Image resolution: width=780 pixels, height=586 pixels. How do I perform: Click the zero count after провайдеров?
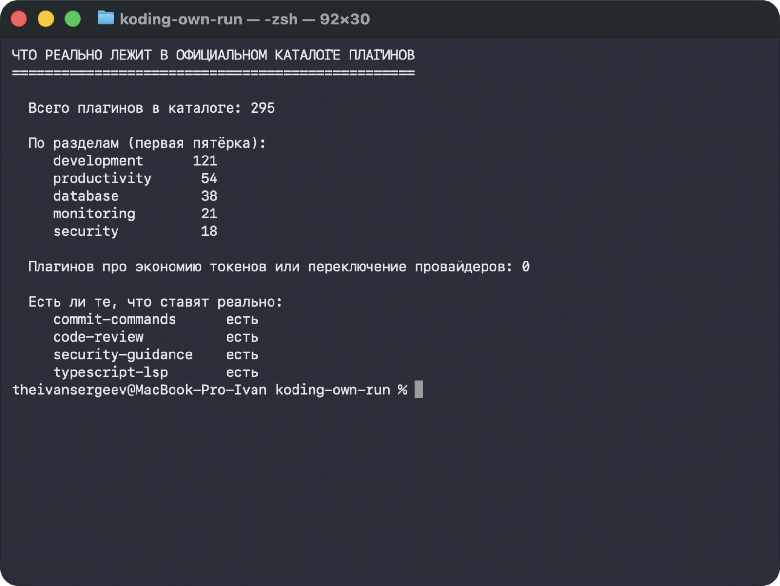(526, 267)
